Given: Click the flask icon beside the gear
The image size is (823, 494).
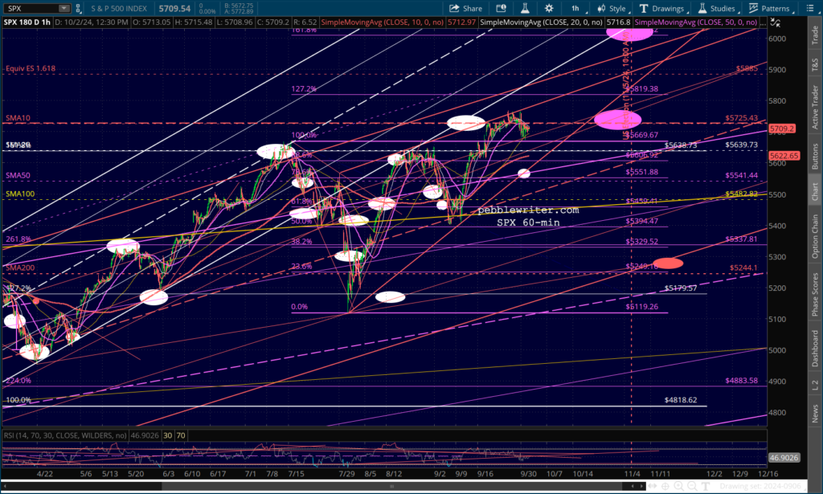Looking at the screenshot, I should pos(524,8).
